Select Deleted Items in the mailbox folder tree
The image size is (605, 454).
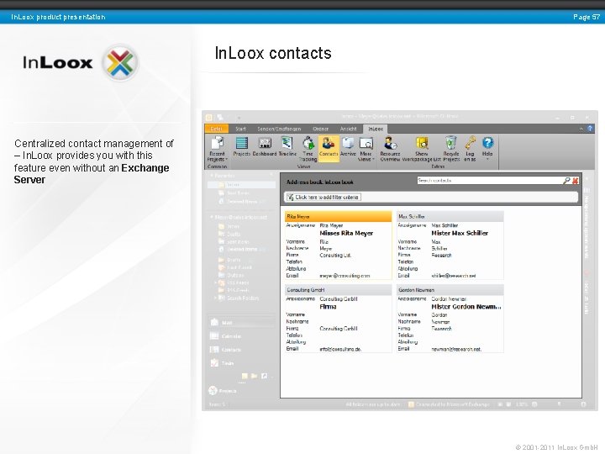tap(242, 250)
